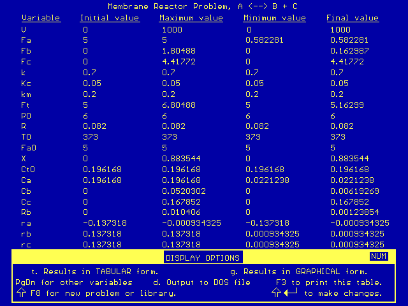The image size is (408, 306).
Task: Click PgDn for other variables
Action: pos(74,282)
